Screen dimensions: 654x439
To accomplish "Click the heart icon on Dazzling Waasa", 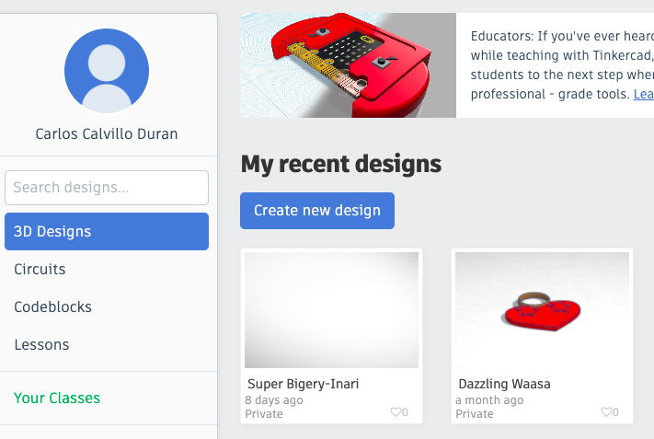I will click(606, 412).
